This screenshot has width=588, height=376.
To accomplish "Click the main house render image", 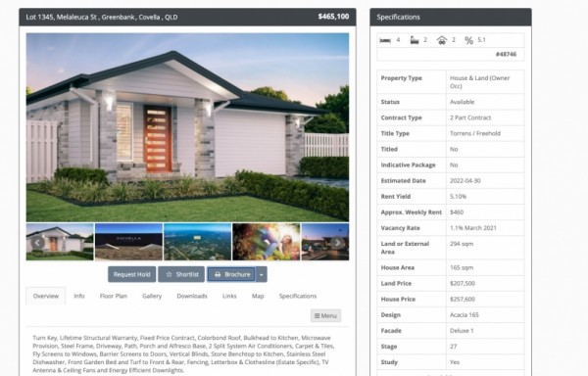I will [x=187, y=127].
